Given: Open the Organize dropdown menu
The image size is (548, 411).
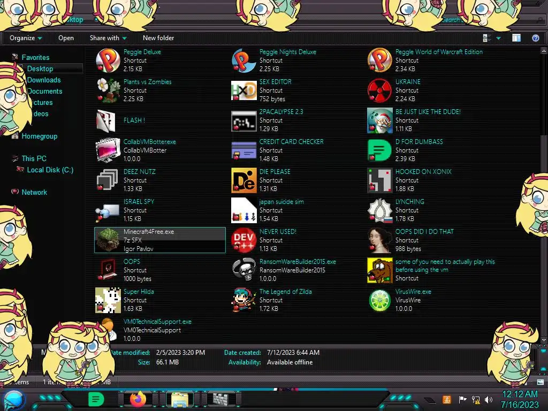Looking at the screenshot, I should [x=26, y=38].
